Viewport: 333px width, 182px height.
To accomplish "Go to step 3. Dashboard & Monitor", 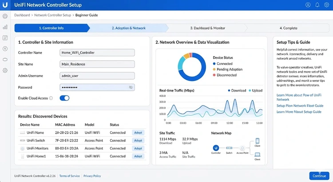I will click(207, 28).
